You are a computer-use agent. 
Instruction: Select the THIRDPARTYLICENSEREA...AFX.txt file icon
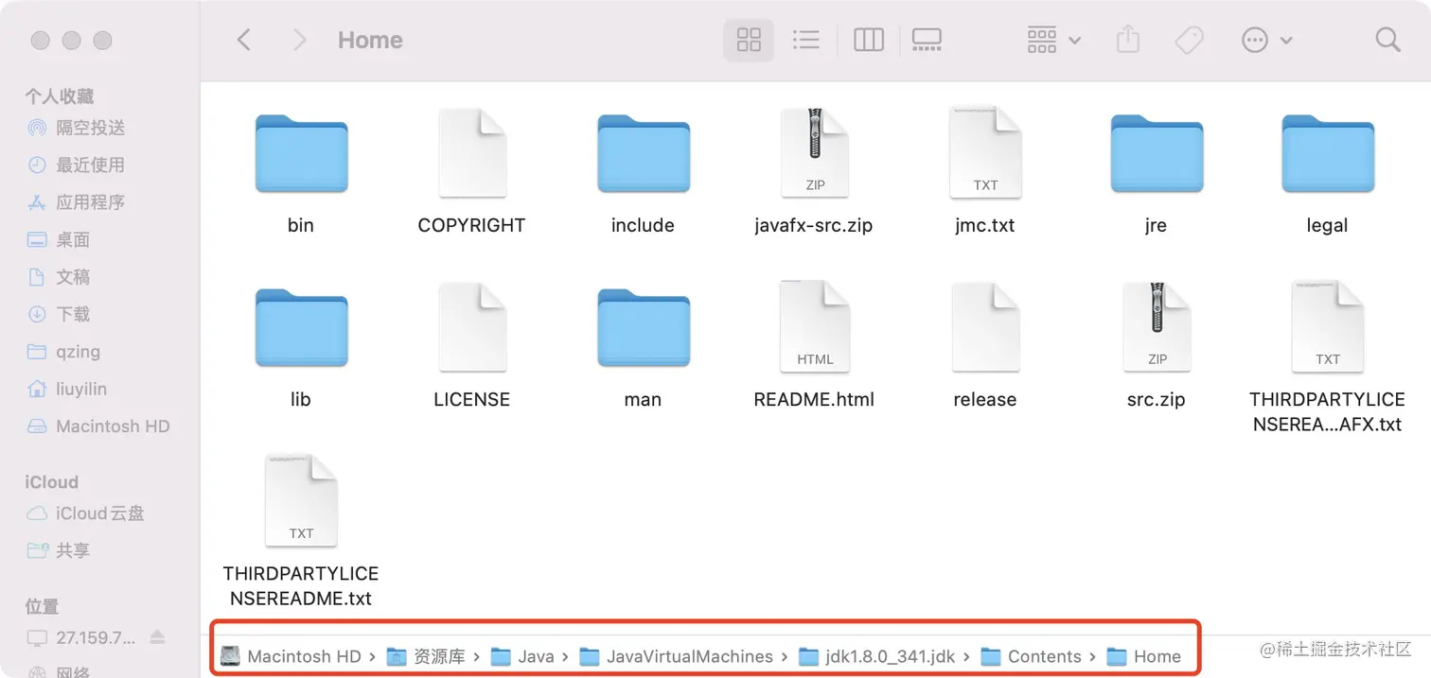click(x=1327, y=327)
